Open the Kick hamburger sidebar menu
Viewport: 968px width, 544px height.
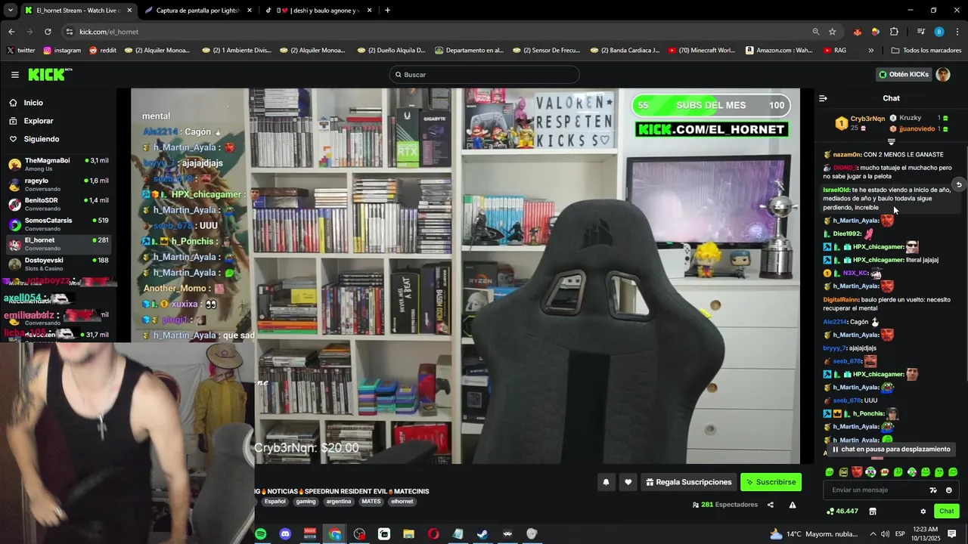(15, 75)
